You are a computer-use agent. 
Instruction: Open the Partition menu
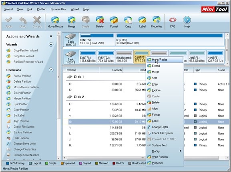(42, 9)
